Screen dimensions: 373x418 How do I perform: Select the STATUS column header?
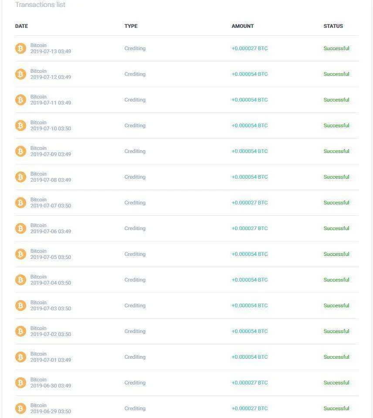pos(333,26)
